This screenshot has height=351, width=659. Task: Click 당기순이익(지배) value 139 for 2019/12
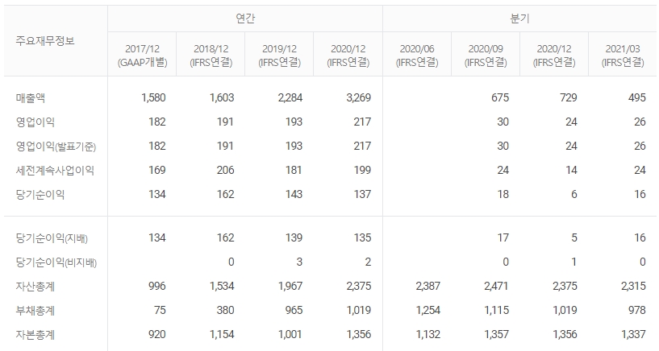pyautogui.click(x=294, y=237)
